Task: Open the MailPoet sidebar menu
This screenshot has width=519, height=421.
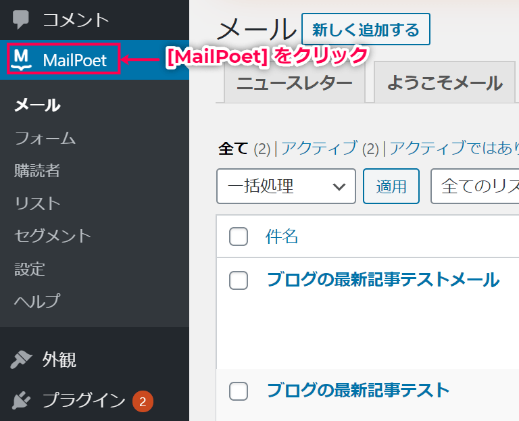Action: (95, 60)
